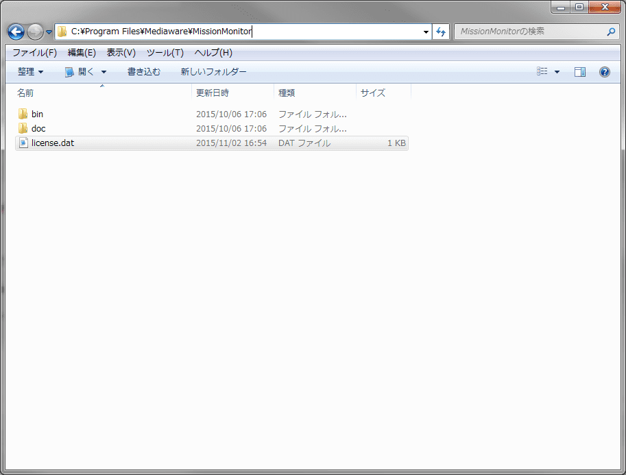Click the 新しいフォルダー button
Screen dimensions: 626x475
pyautogui.click(x=214, y=72)
